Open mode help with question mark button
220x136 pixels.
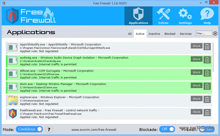click(49, 129)
